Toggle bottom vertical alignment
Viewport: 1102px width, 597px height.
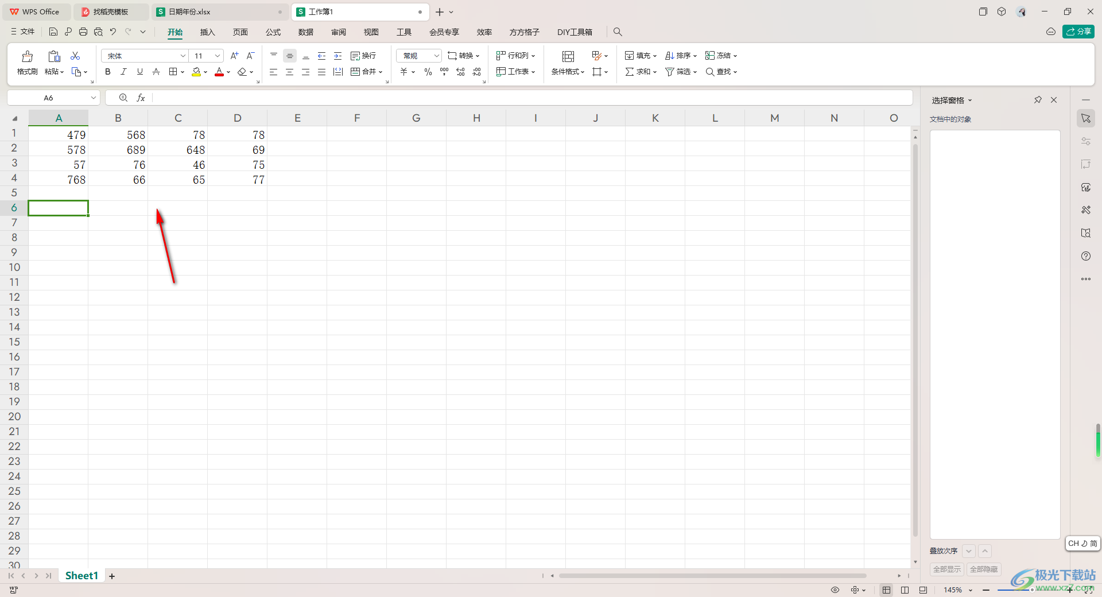[306, 56]
